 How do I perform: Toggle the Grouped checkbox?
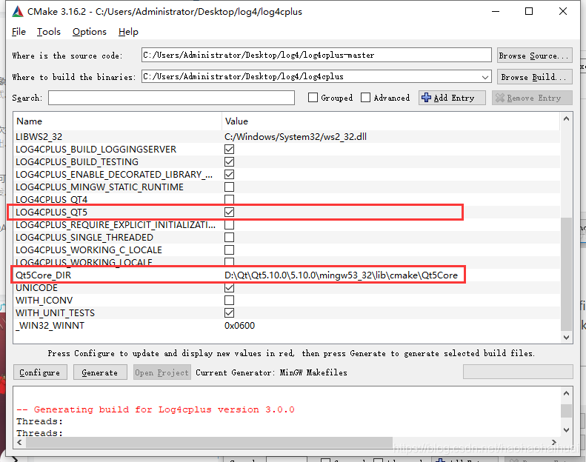coord(313,98)
